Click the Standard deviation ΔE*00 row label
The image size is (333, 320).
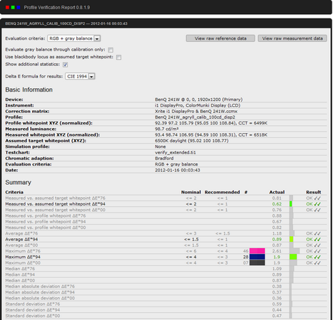point(33,316)
